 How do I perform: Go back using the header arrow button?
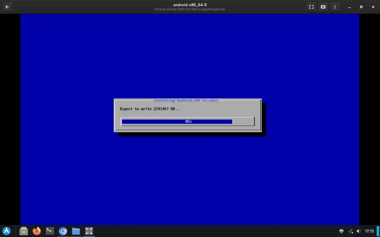coord(7,7)
